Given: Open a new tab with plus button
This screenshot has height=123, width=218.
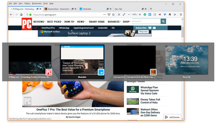Looking at the screenshot, I should [151, 9].
